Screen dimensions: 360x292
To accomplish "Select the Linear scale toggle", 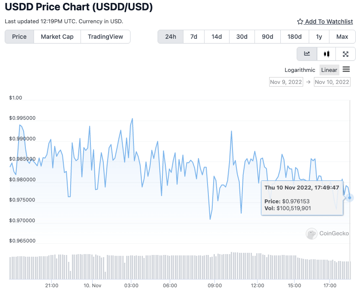I will click(x=329, y=70).
